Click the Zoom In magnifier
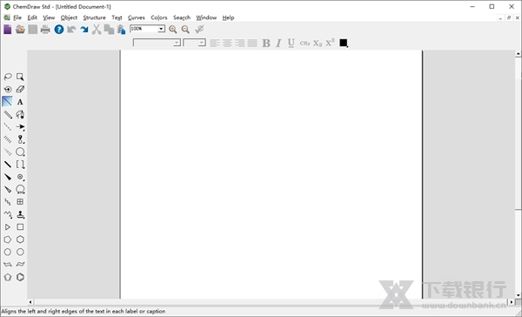The width and height of the screenshot is (522, 317). pyautogui.click(x=173, y=30)
